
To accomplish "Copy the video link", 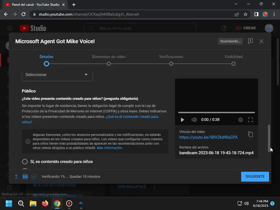I will click(250, 134).
